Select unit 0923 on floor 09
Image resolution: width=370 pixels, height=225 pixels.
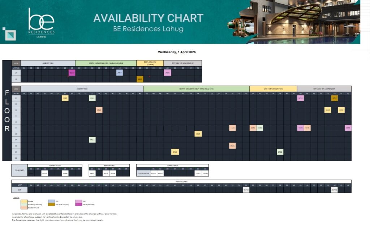92,140
